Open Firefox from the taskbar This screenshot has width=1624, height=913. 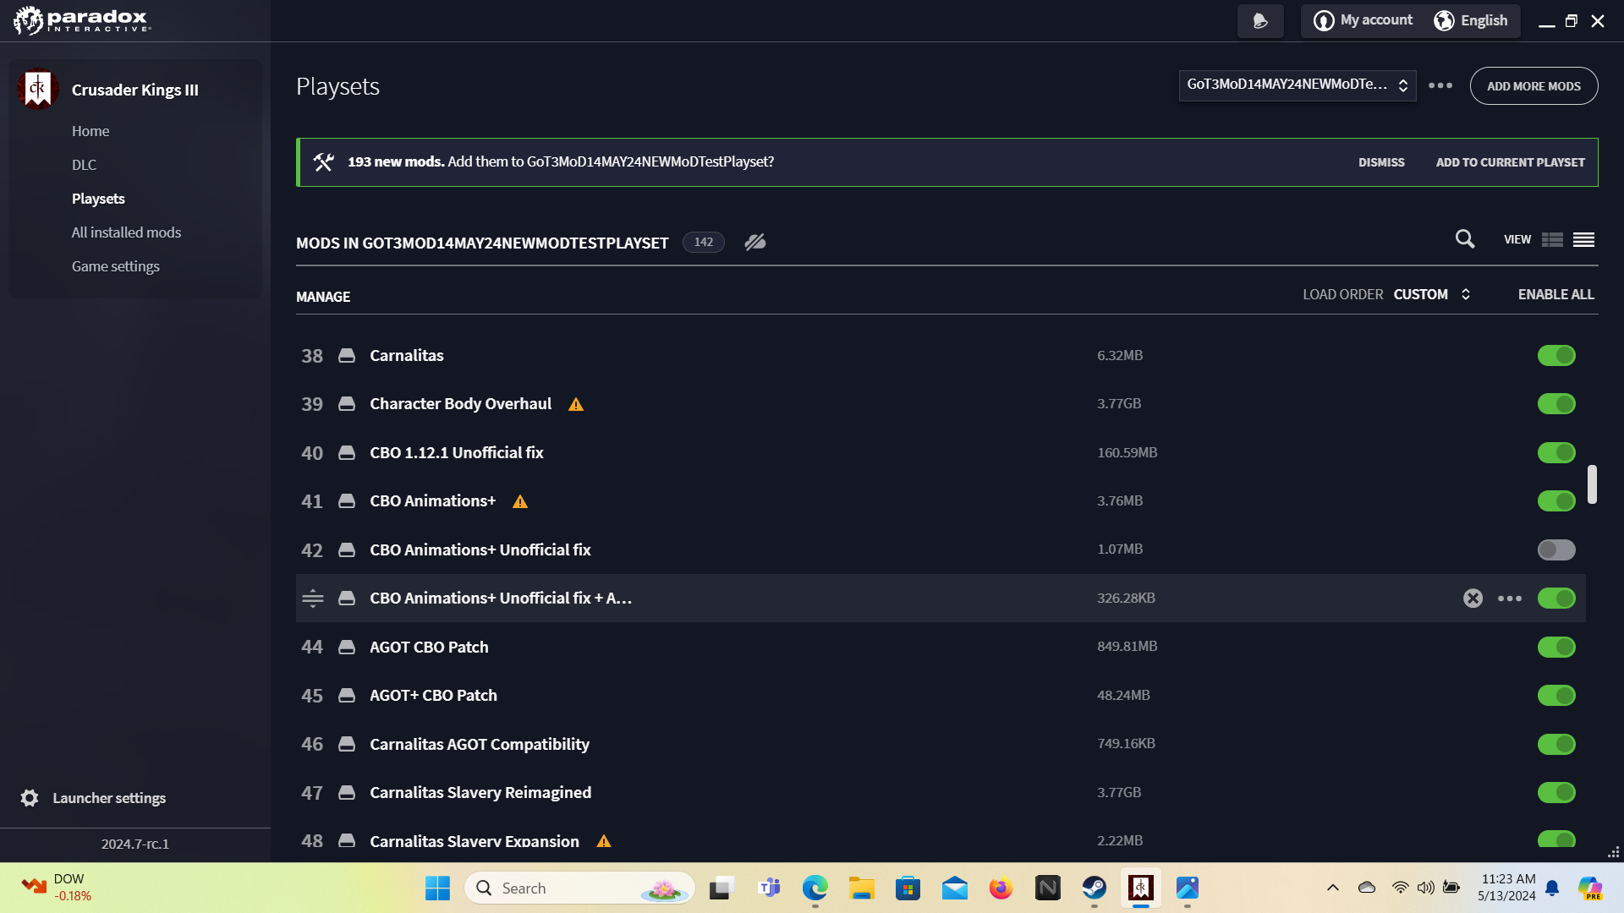click(1001, 888)
